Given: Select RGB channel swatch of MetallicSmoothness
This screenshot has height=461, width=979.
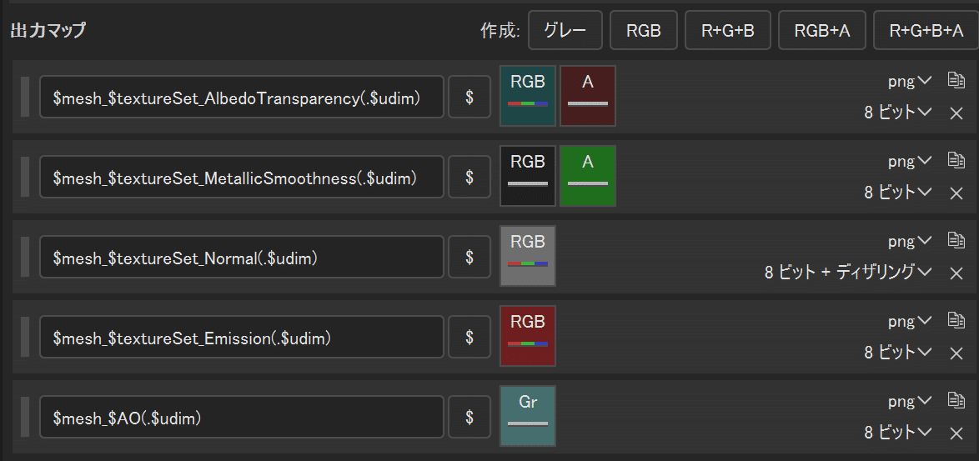Looking at the screenshot, I should pos(528,175).
